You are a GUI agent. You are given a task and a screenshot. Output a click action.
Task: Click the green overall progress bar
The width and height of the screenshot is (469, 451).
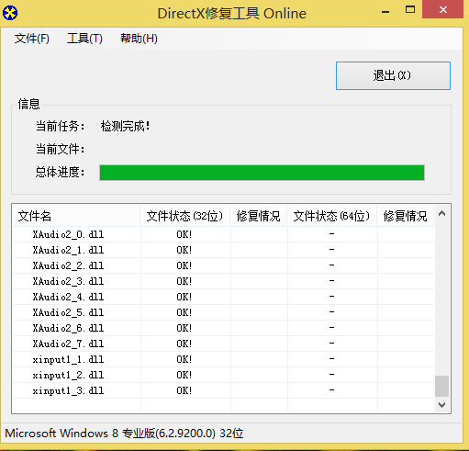pyautogui.click(x=262, y=173)
